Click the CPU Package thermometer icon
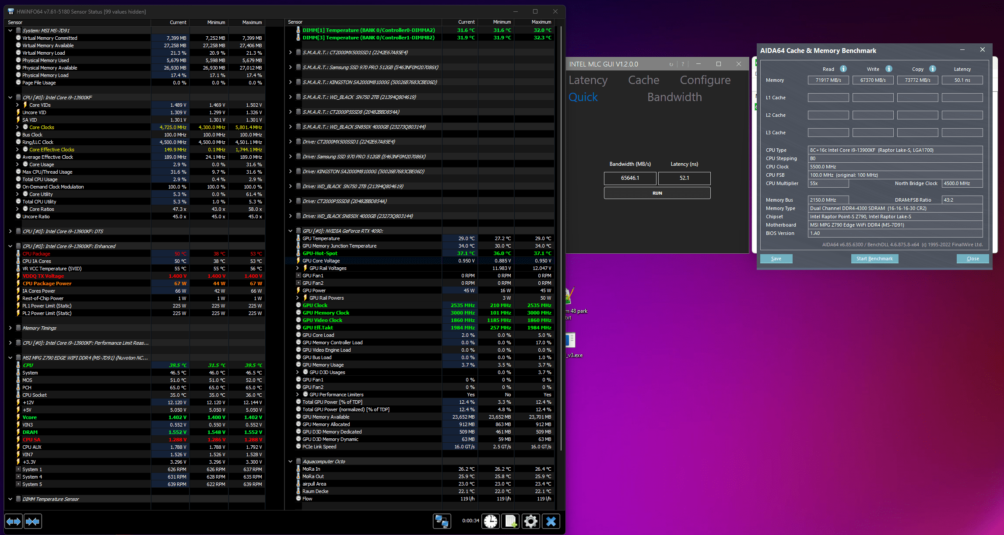Screen dimensions: 1004x535 (x=18, y=254)
